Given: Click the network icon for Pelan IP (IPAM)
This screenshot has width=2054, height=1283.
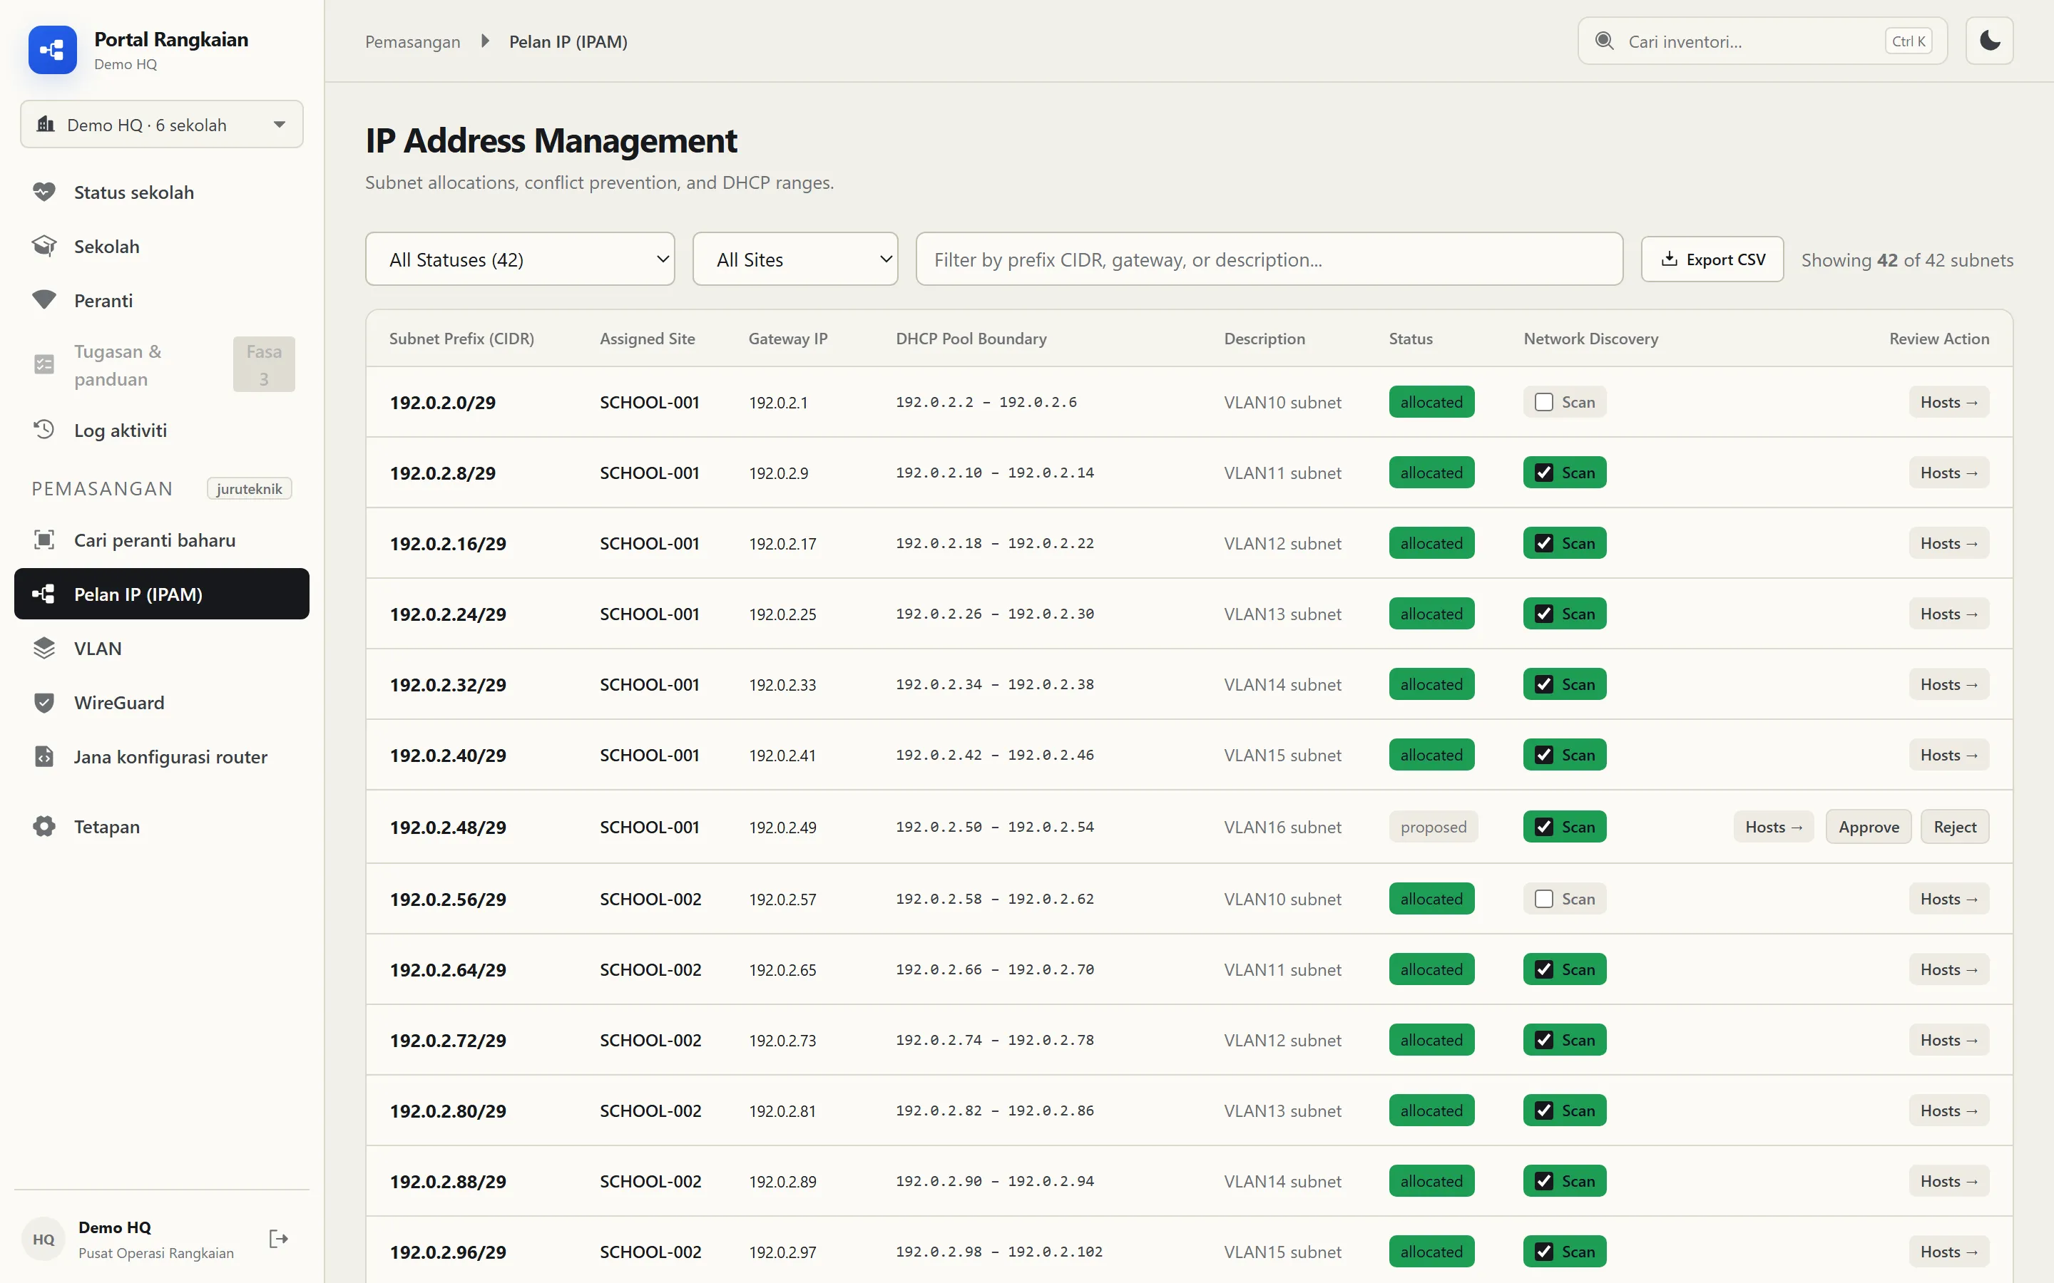Looking at the screenshot, I should 44,594.
